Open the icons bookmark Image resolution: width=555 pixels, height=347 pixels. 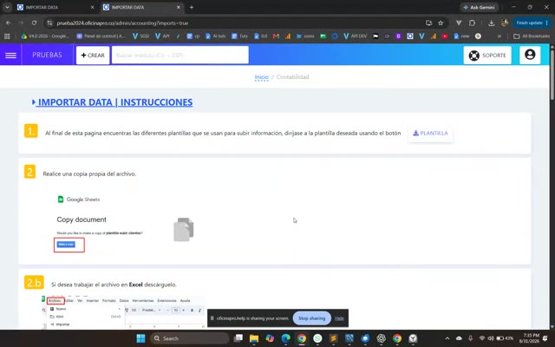[305, 36]
